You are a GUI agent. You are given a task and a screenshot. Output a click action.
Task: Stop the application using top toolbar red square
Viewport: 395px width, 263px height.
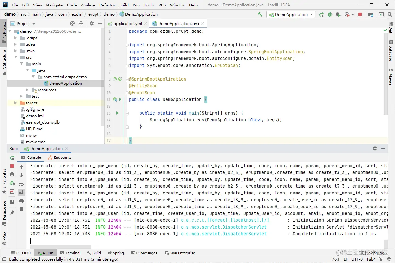tap(360, 14)
